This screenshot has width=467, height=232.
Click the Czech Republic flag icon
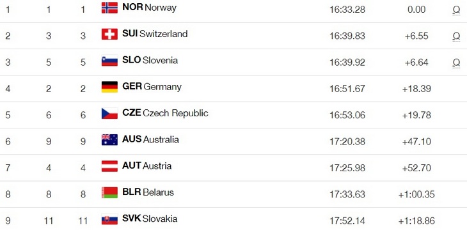[109, 113]
